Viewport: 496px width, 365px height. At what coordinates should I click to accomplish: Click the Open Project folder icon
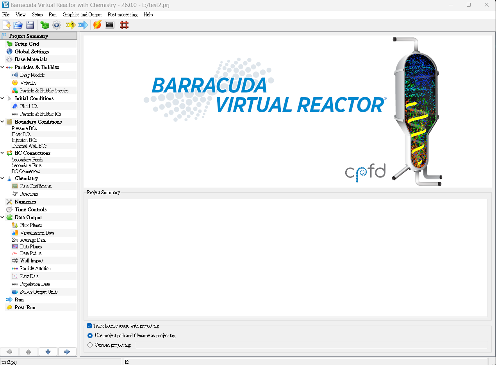click(x=18, y=25)
